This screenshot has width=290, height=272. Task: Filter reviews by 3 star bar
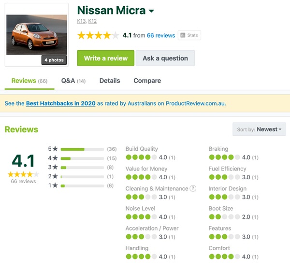click(x=82, y=168)
